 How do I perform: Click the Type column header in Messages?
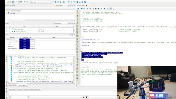pyautogui.click(x=10, y=56)
